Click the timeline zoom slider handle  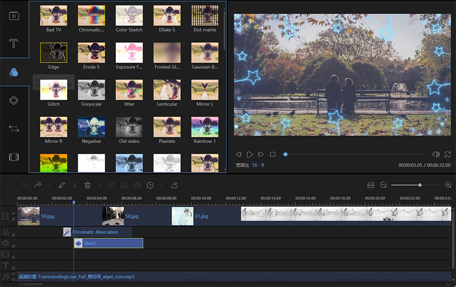(420, 185)
